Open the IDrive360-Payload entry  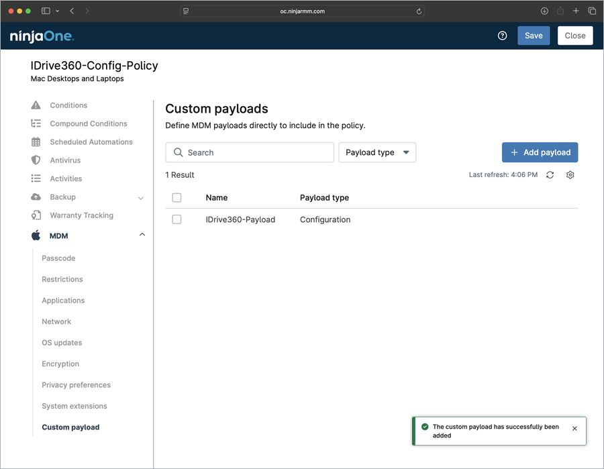coord(240,219)
